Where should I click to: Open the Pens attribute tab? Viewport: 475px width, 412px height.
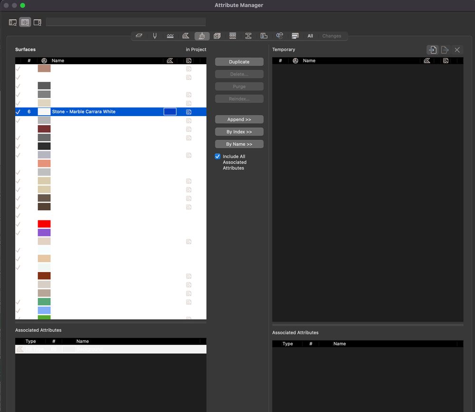pyautogui.click(x=155, y=36)
